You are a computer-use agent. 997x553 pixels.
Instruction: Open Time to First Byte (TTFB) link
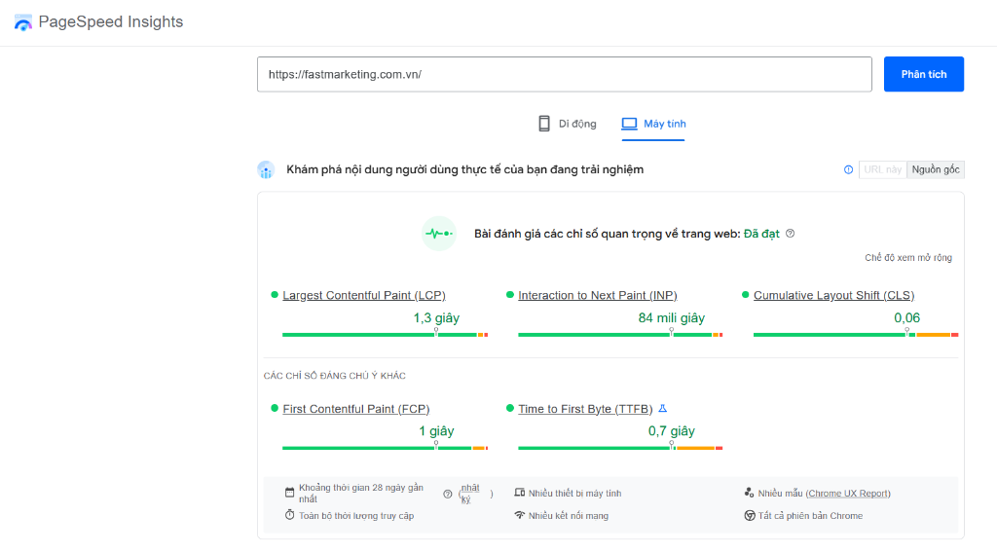click(x=585, y=409)
